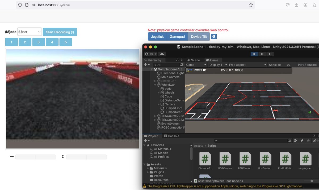
Task: Click the Hierarchy panel lock icon
Action: (x=178, y=60)
